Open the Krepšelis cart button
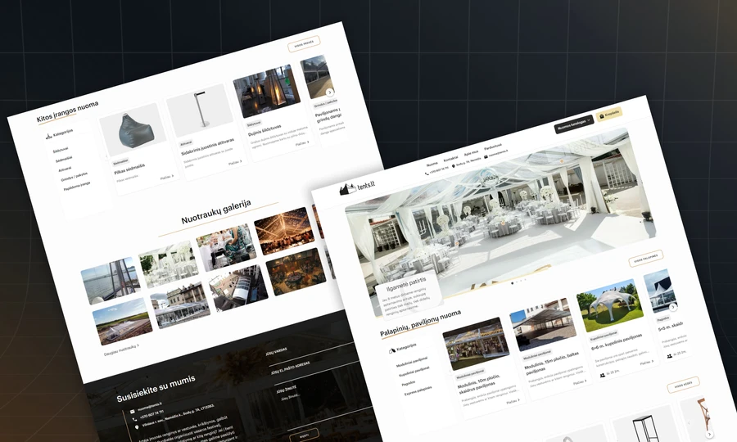This screenshot has height=442, width=737. coord(609,114)
